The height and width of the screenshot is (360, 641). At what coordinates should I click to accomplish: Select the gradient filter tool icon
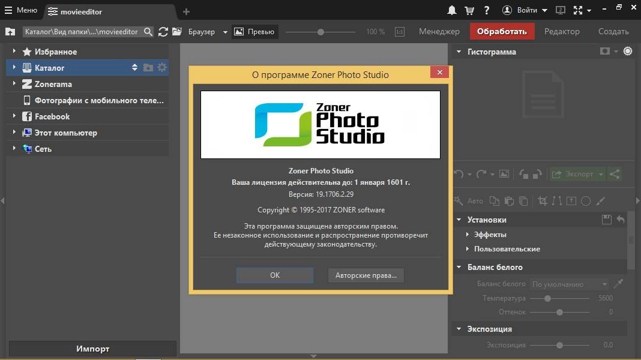tap(571, 200)
